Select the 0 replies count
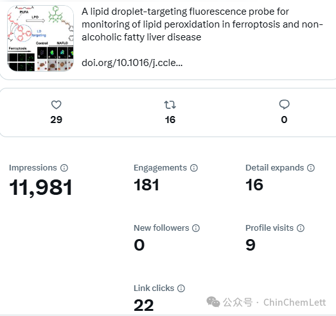336x316 pixels. 284,120
